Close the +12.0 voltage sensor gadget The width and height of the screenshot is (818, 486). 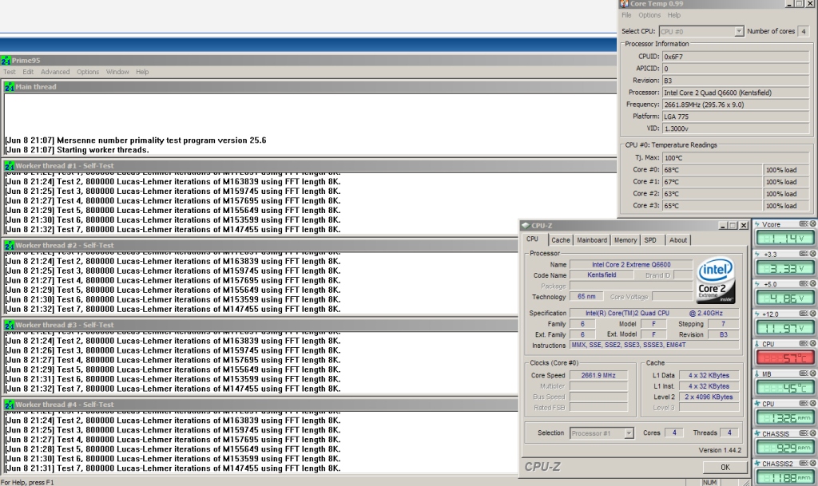coord(812,314)
